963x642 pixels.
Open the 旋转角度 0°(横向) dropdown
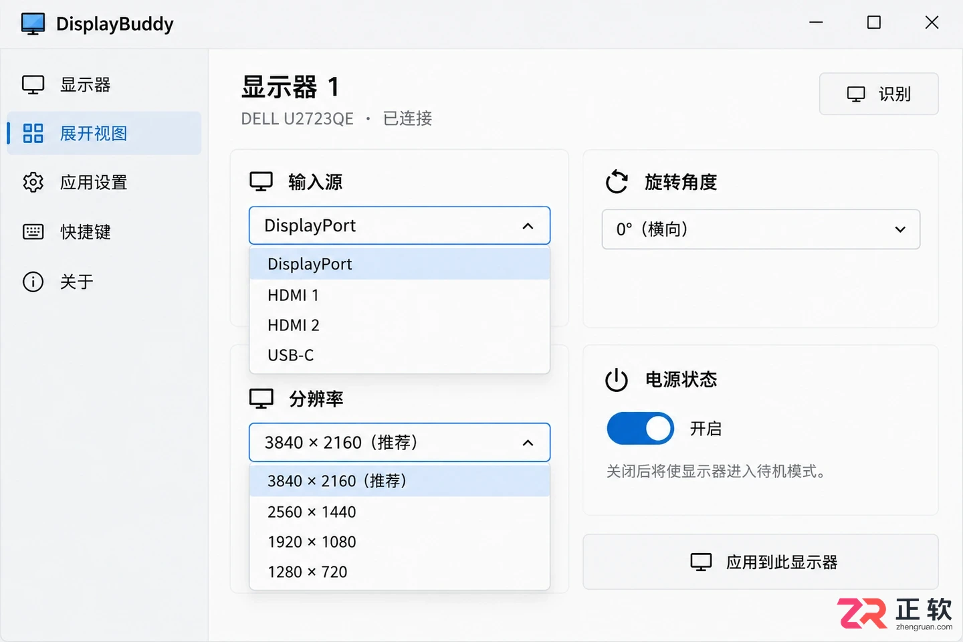click(x=761, y=229)
